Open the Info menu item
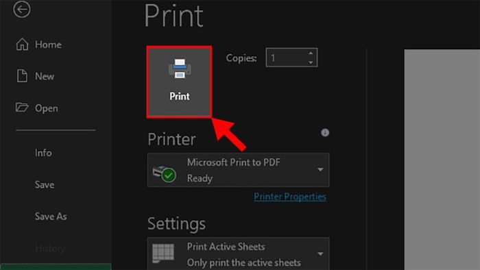480x270 pixels. pos(43,153)
